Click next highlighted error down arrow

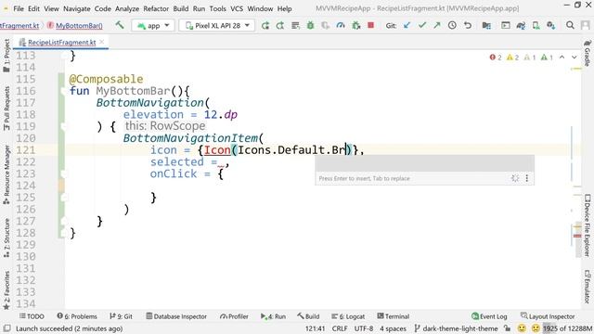pyautogui.click(x=575, y=58)
